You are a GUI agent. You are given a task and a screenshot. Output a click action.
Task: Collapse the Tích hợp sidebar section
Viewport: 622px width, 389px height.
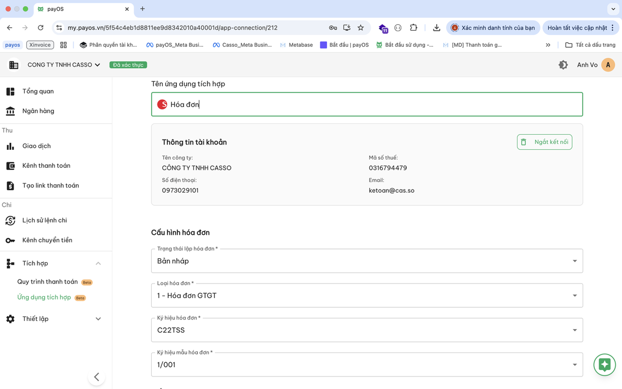point(98,264)
